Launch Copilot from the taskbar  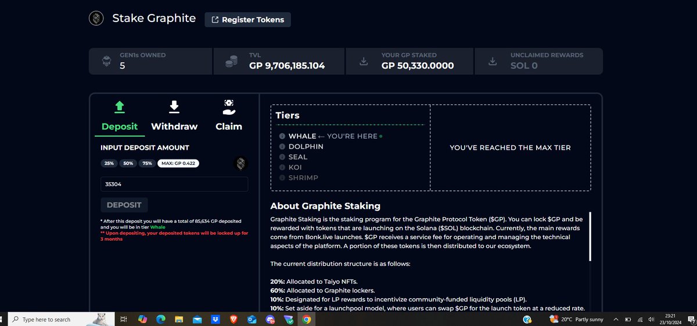tap(142, 319)
